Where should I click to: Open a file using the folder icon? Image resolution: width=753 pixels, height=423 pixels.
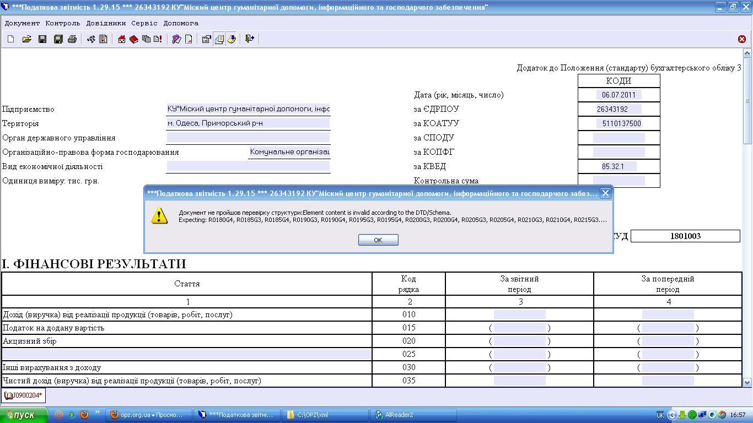click(26, 39)
